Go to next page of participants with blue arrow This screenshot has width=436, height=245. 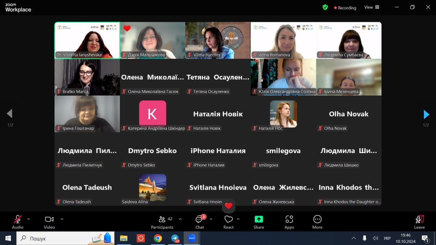click(426, 114)
